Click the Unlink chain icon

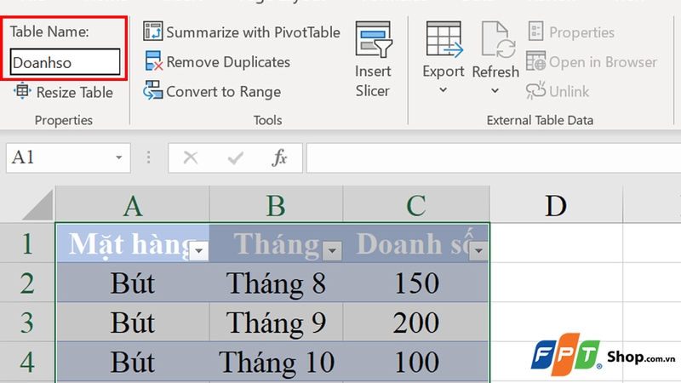pyautogui.click(x=535, y=90)
